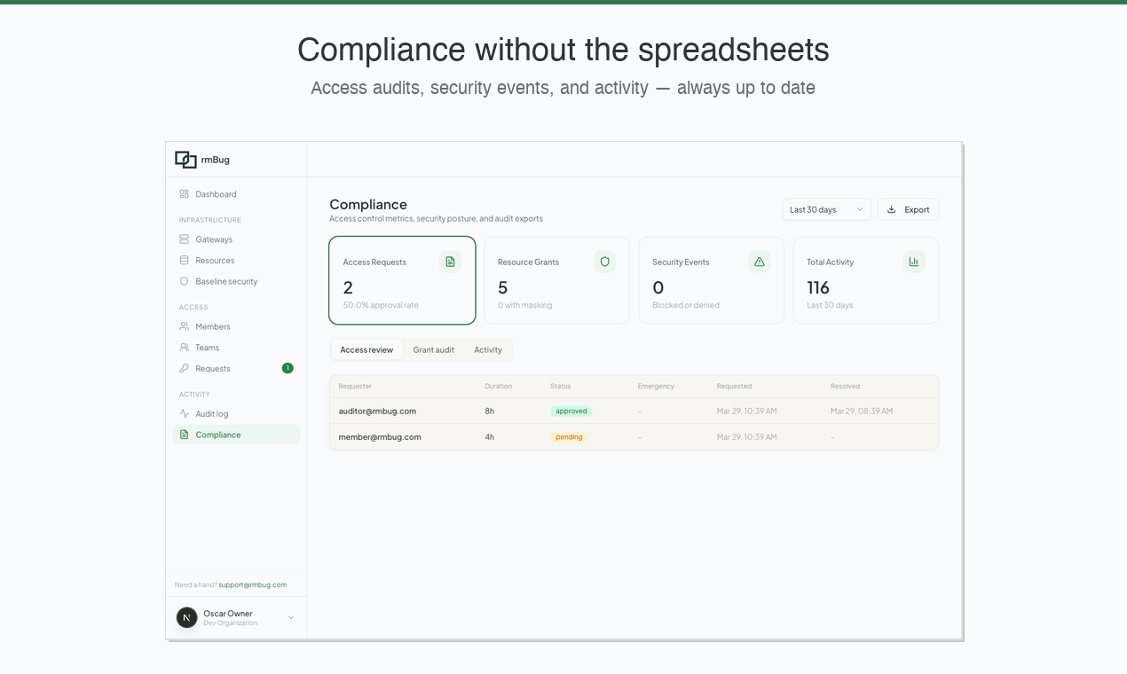Select the Access Requests card
This screenshot has width=1127, height=674.
click(402, 280)
